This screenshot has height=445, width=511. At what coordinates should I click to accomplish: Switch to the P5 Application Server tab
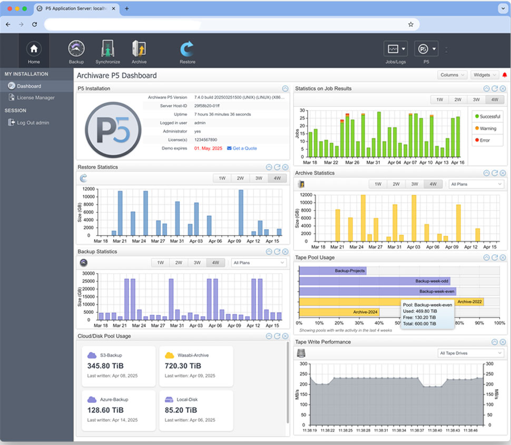click(x=76, y=8)
